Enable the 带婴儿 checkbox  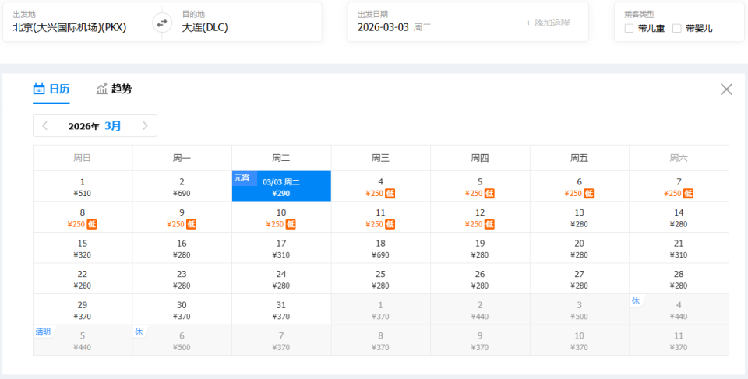pos(677,29)
